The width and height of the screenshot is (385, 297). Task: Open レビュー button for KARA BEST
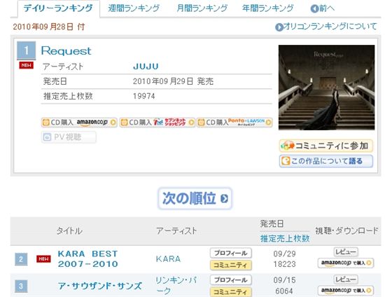coord(346,252)
